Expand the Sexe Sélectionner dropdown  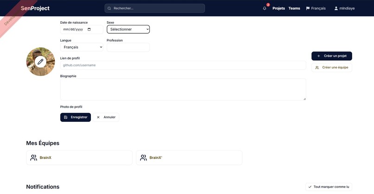129,29
